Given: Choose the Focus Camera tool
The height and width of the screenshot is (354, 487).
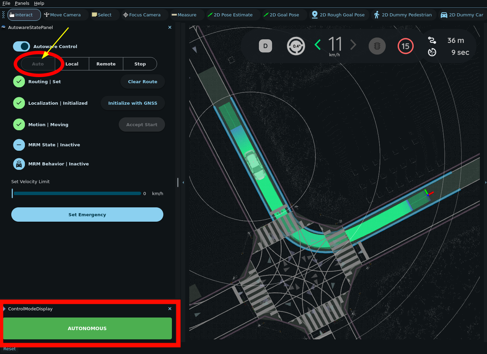Looking at the screenshot, I should tap(142, 15).
